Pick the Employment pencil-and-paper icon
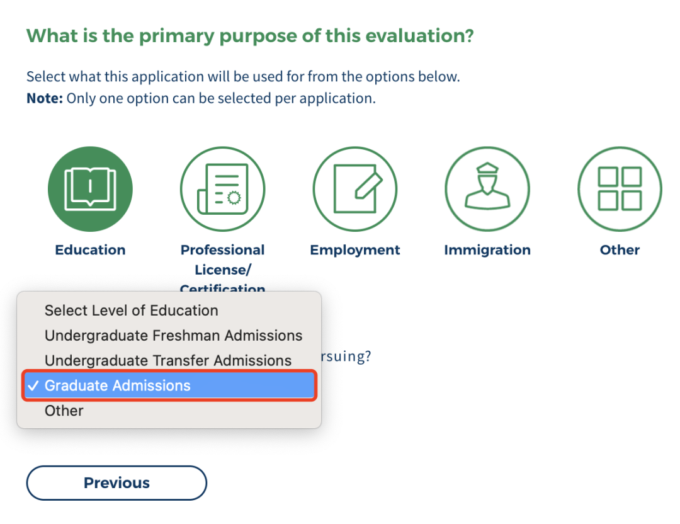 tap(354, 189)
